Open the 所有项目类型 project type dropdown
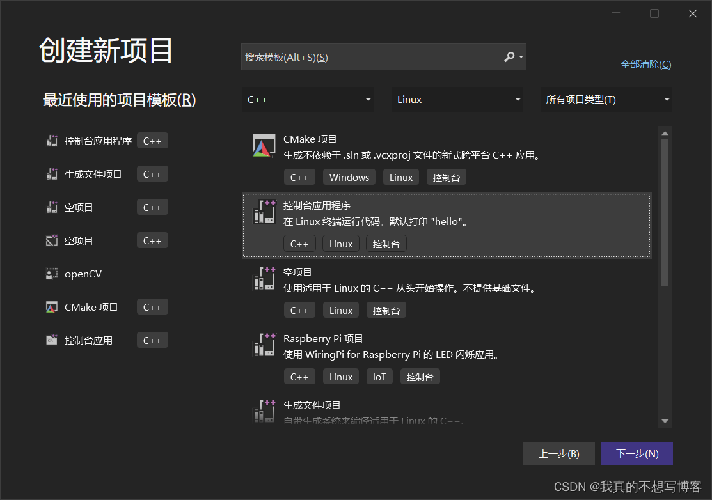 606,99
